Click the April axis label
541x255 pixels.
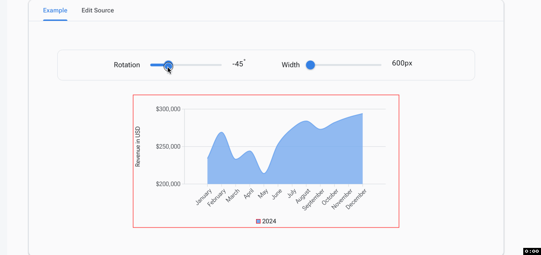point(249,194)
